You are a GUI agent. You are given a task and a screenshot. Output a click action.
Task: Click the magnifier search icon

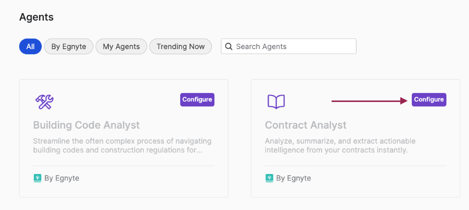tap(229, 46)
